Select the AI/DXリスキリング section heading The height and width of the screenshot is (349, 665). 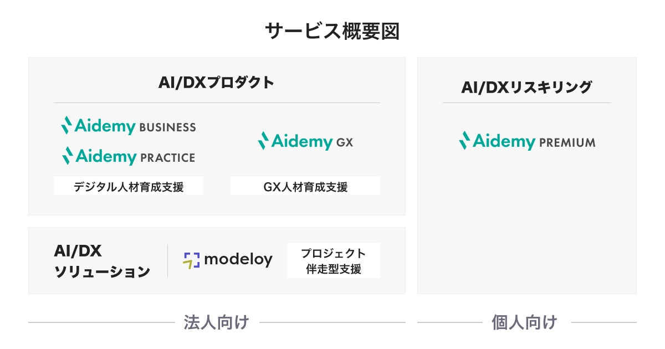(526, 88)
